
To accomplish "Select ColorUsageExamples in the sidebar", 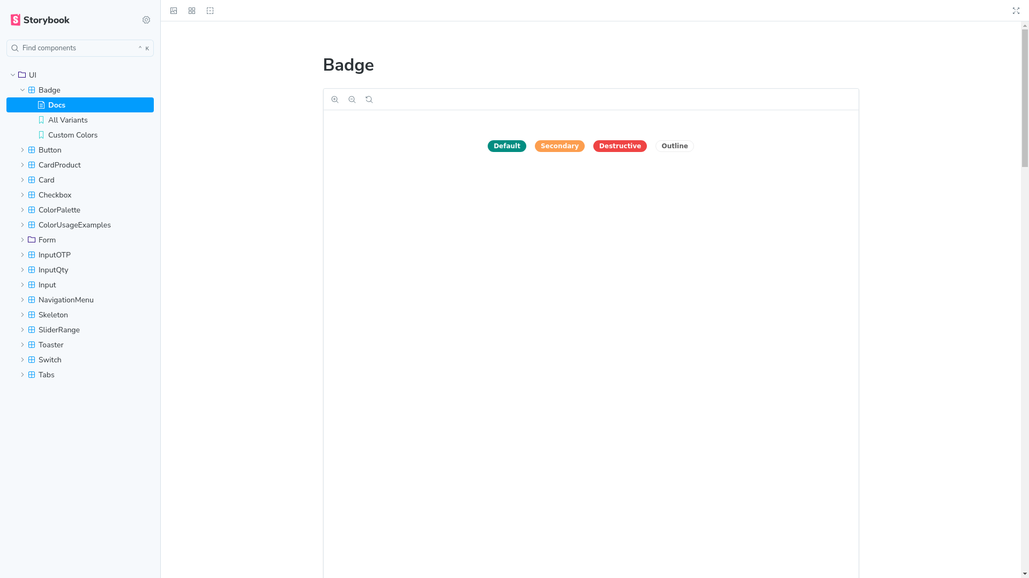I will coord(80,225).
